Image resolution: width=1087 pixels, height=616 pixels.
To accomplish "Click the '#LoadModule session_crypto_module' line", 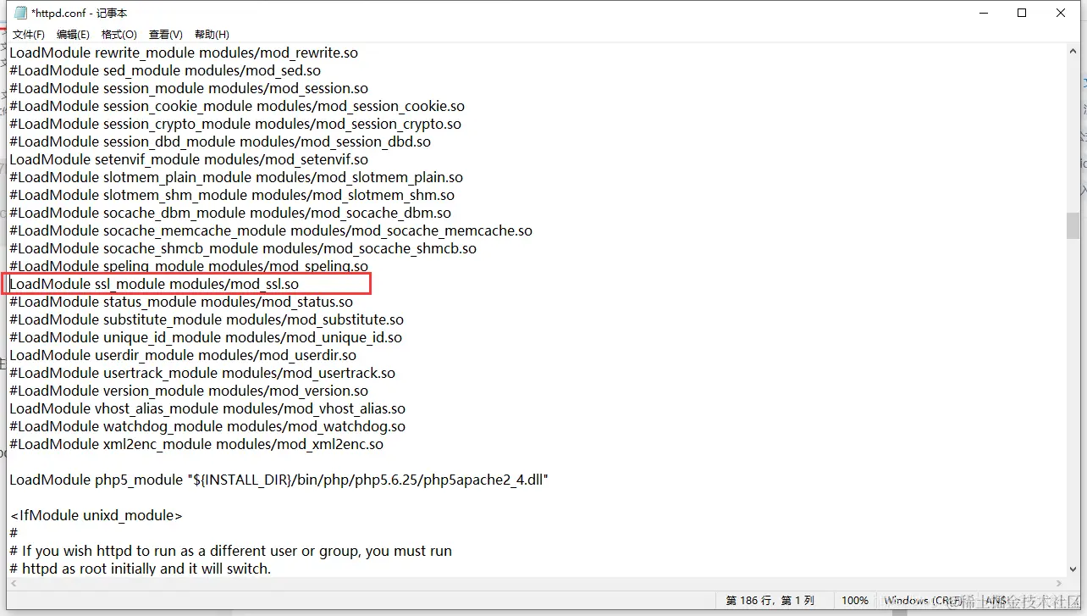I will (235, 124).
